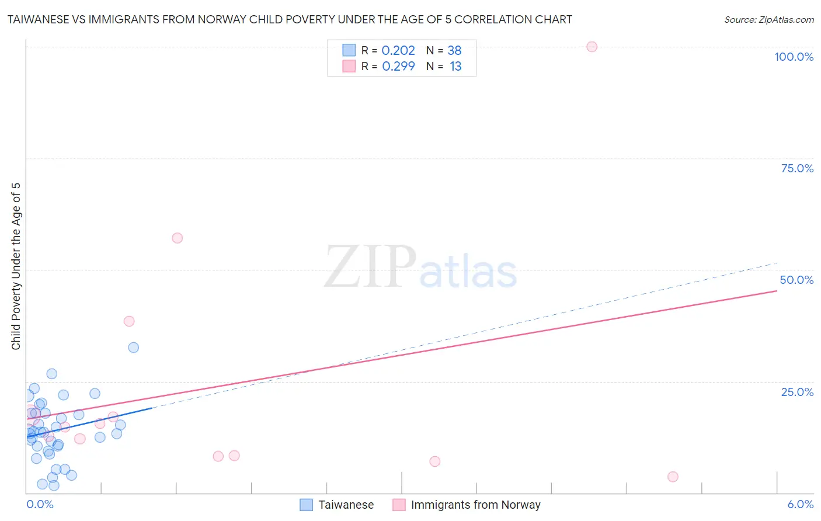Select the pink data point near 38%
This screenshot has height=521, width=821.
coord(129,321)
